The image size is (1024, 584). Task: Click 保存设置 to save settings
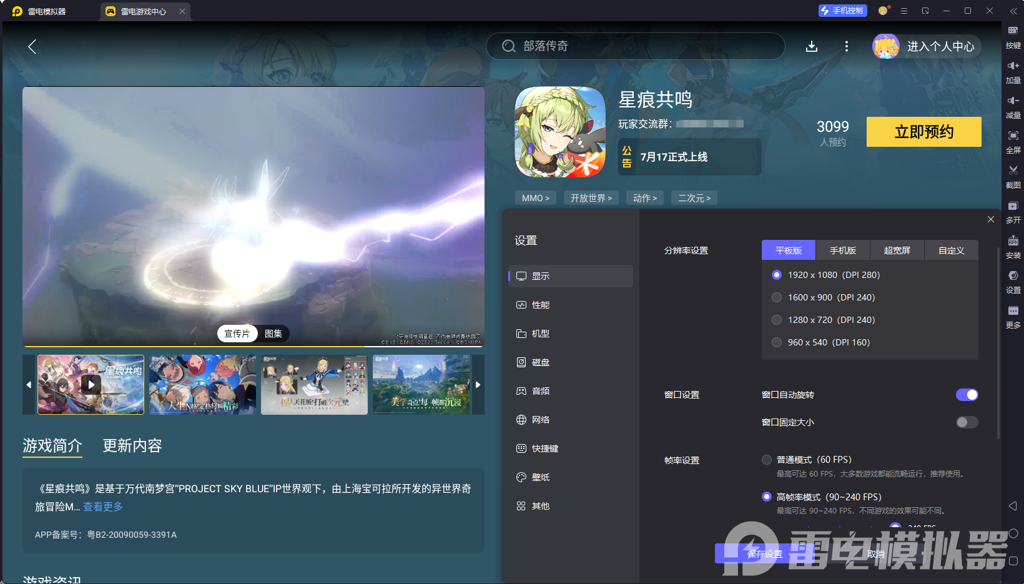point(765,554)
